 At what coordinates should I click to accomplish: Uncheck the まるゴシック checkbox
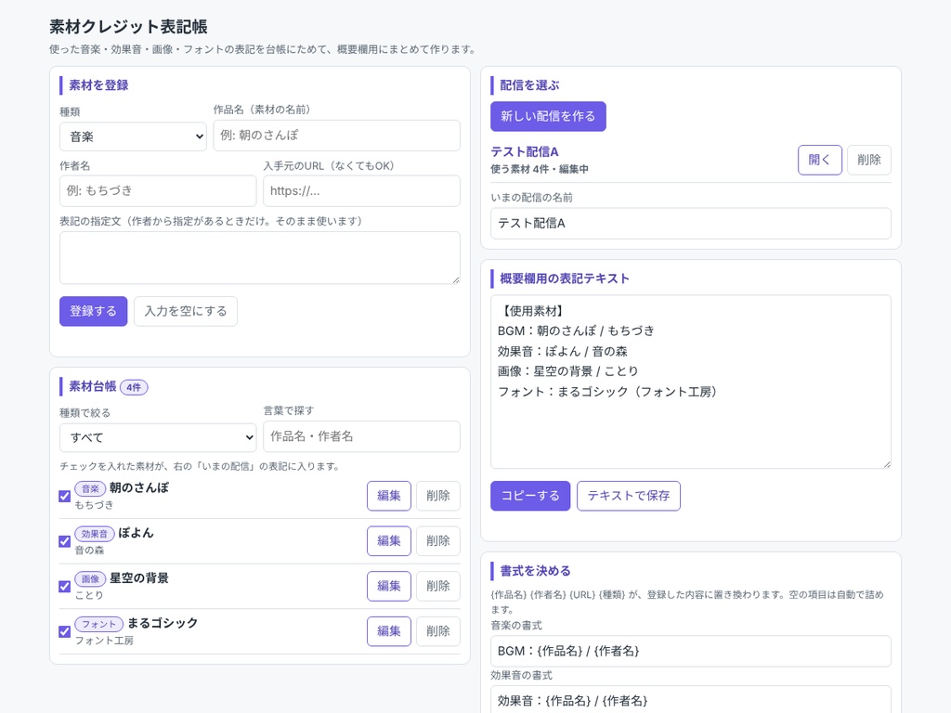[65, 631]
